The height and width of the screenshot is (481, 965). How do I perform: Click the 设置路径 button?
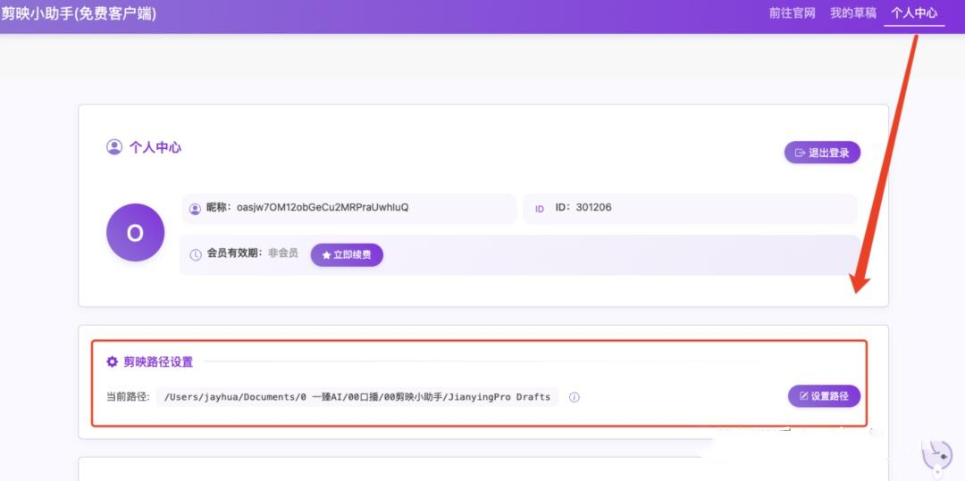[x=824, y=396]
